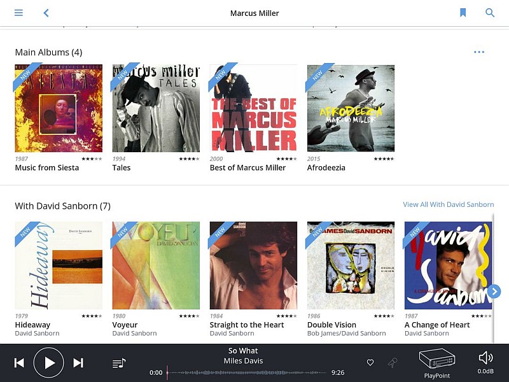Click the A Change of Heart title
This screenshot has height=382, width=509.
point(437,325)
